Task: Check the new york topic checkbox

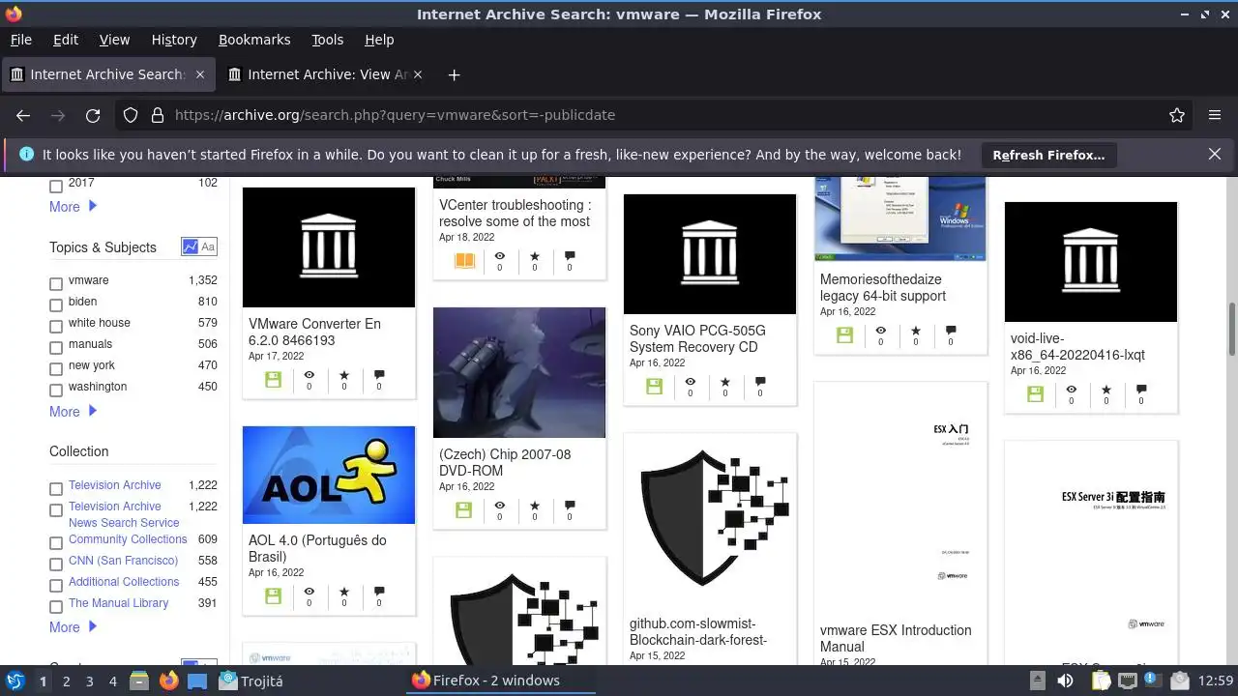Action: (x=56, y=369)
